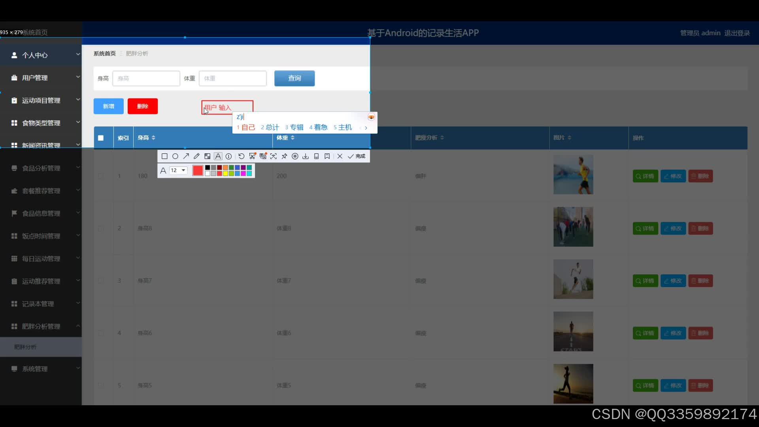Select the arrow annotation tool
759x427 pixels.
pos(186,156)
